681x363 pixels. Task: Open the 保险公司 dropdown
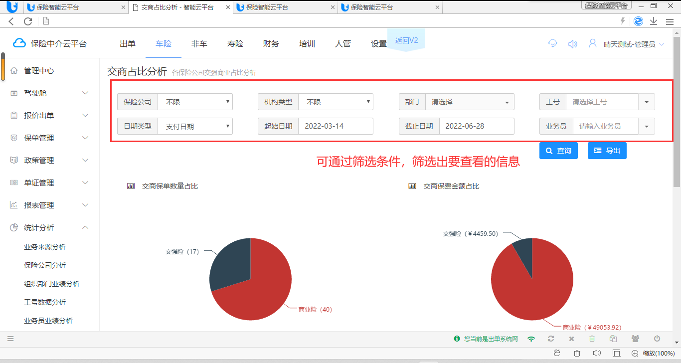point(195,102)
